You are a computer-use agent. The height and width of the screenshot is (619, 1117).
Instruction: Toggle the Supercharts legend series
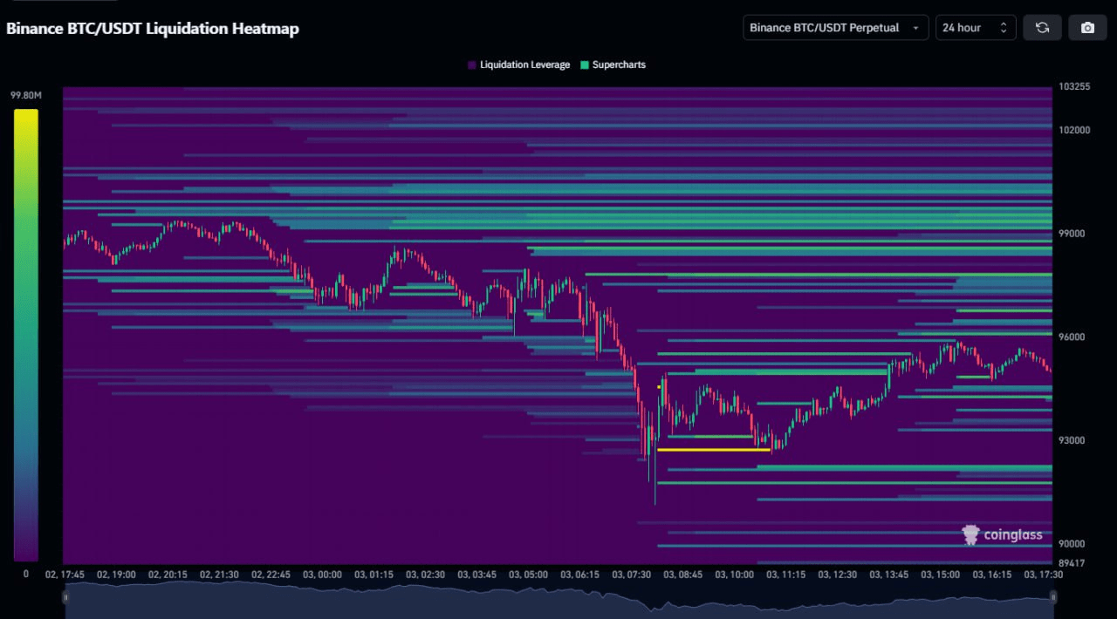pos(613,65)
